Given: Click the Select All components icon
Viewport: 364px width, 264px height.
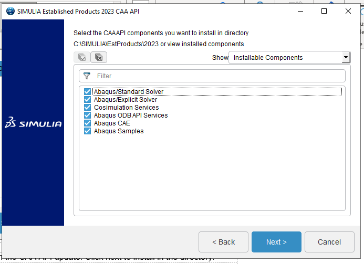Looking at the screenshot, I should coord(82,57).
